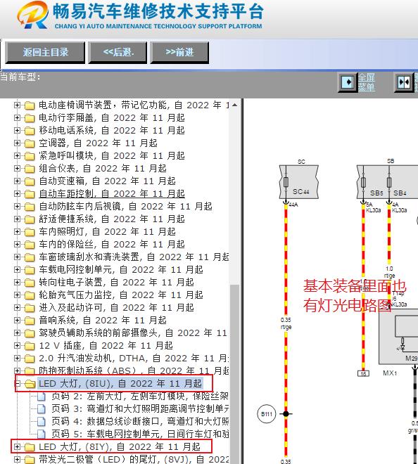The height and width of the screenshot is (464, 418).
Task: Open the 防抱死制动系统 (ABS) folder icon
Action: (30, 371)
